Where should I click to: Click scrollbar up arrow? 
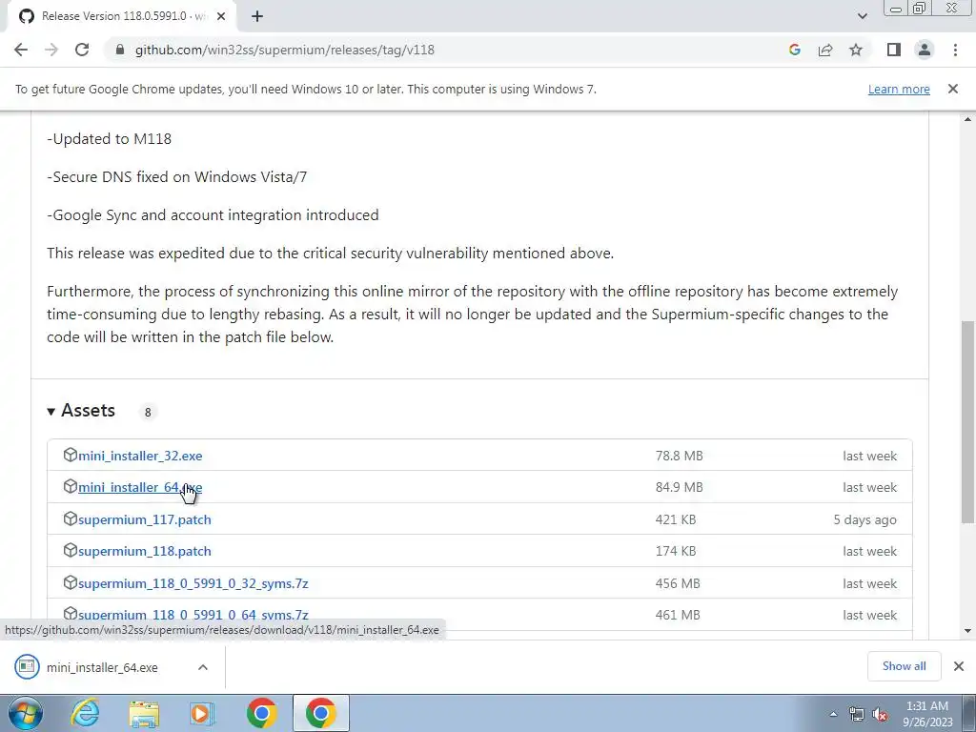968,119
